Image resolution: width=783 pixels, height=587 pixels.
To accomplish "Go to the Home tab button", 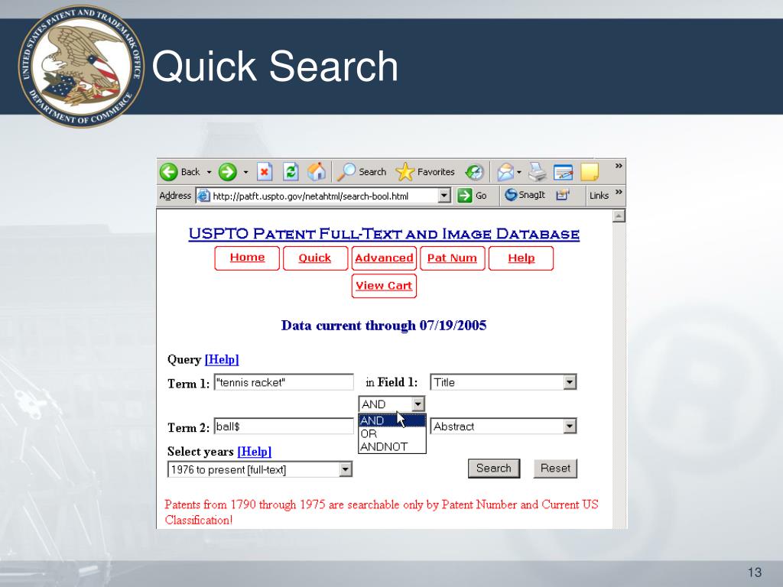I will point(247,258).
